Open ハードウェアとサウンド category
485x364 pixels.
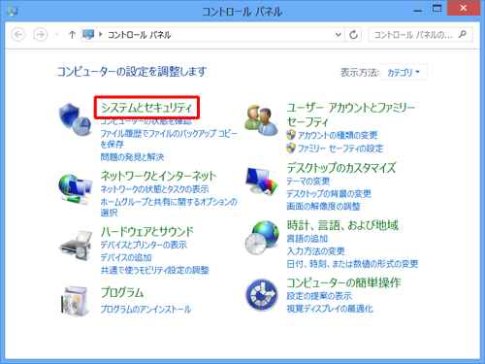pos(147,232)
